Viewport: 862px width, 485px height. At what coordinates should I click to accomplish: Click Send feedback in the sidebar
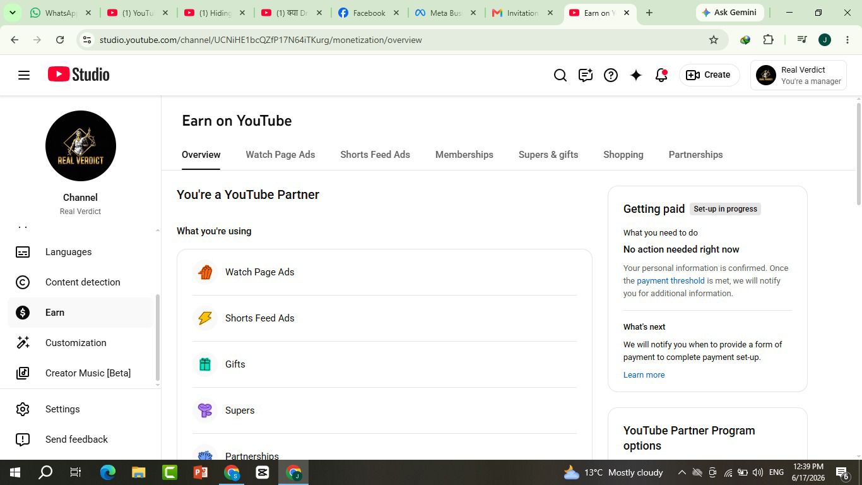click(81, 440)
